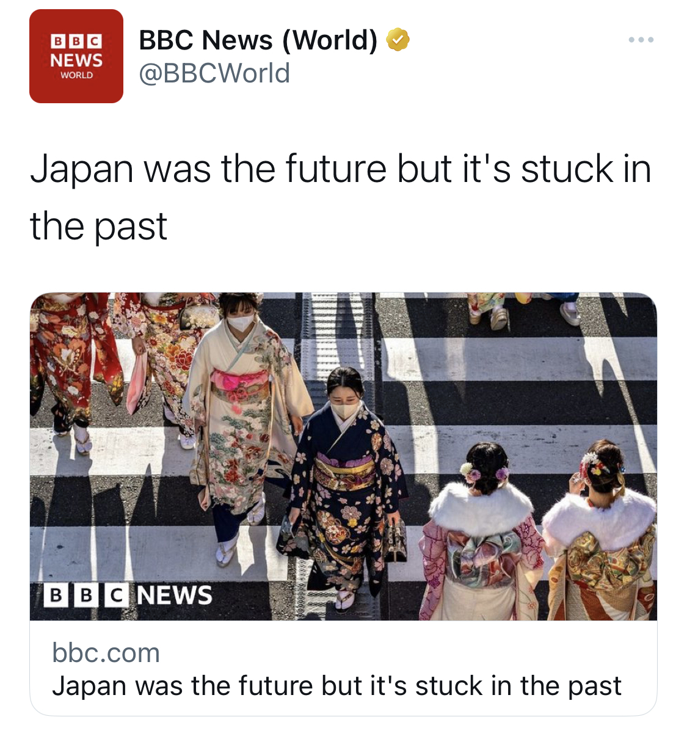Open the bbc.com link domain

[106, 653]
